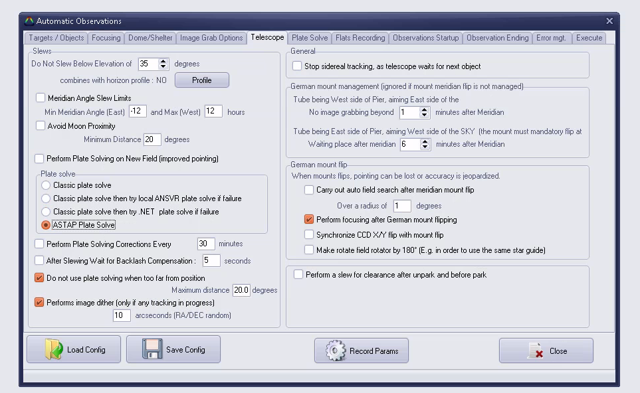Open the Targets / Objects tab

coord(56,38)
